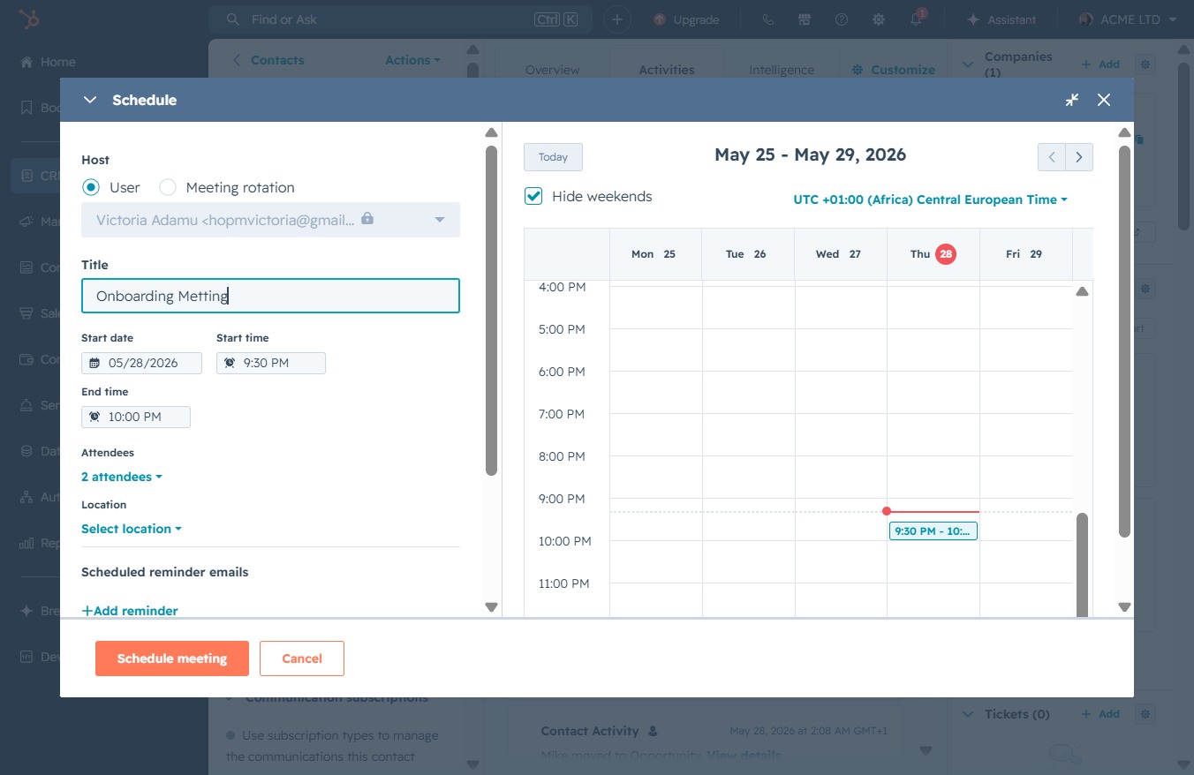Select the Meeting rotation radio button

(168, 187)
